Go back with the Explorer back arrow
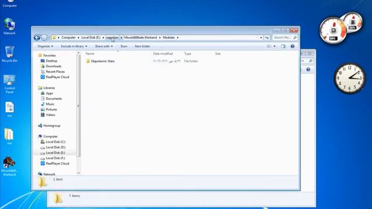Image resolution: width=372 pixels, height=209 pixels. pyautogui.click(x=37, y=37)
